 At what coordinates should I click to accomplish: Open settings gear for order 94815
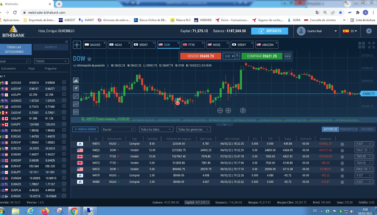tap(342, 144)
